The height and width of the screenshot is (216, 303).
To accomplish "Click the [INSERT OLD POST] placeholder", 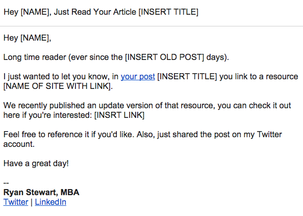I will point(164,57).
